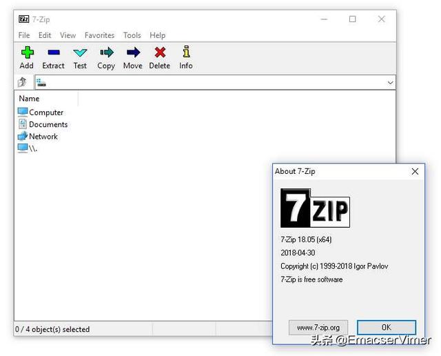Click the Computer icon in file list
Image resolution: width=441 pixels, height=356 pixels.
click(23, 112)
